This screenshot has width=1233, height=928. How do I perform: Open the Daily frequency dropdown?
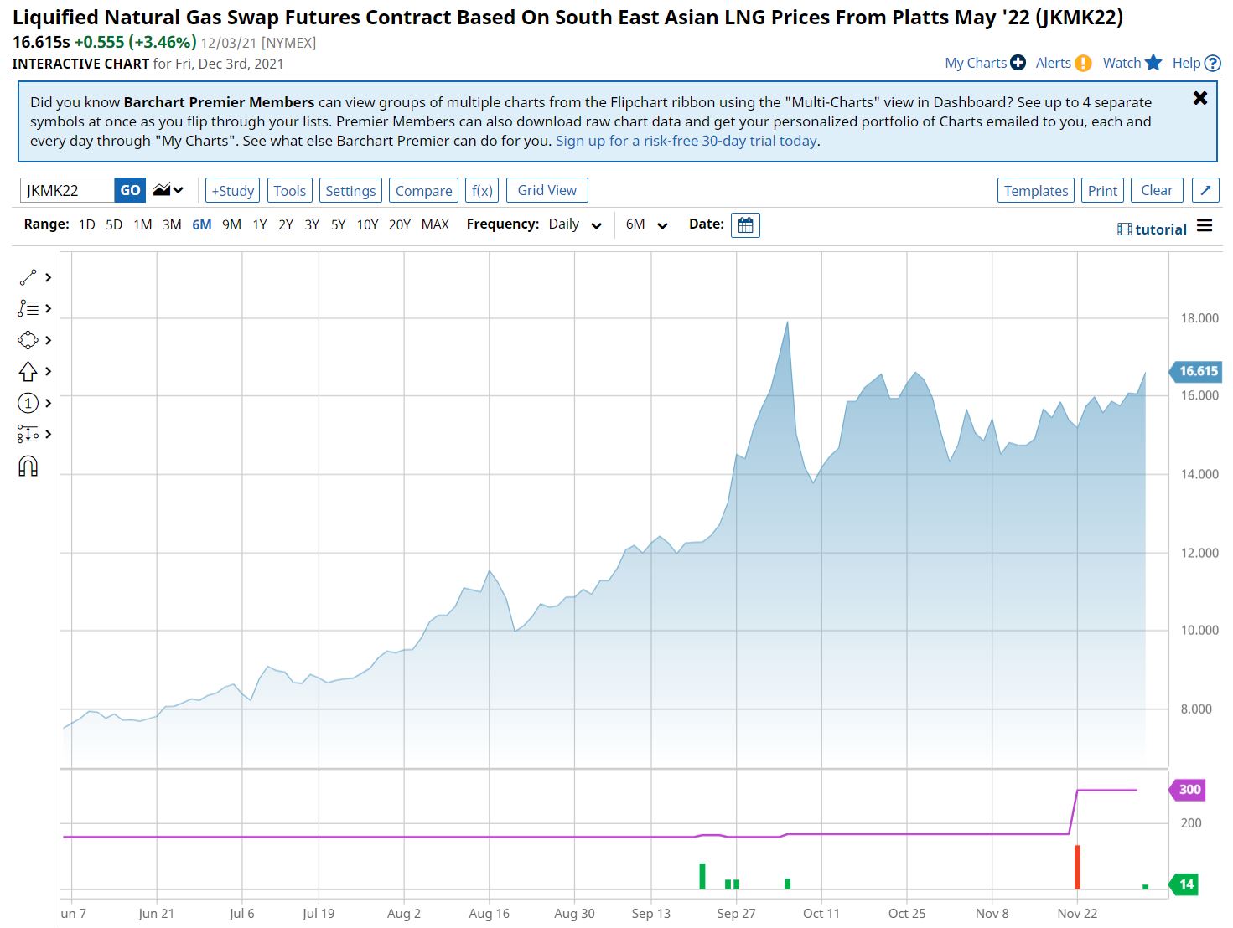(575, 224)
